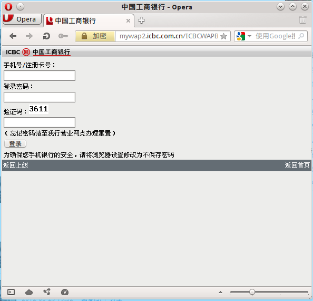Click the round button beside Opera logo
This screenshot has height=301, width=313.
(20, 7)
